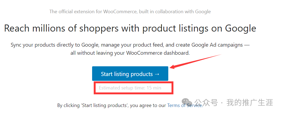Click the 15 min value text
The width and height of the screenshot is (282, 114).
click(154, 88)
